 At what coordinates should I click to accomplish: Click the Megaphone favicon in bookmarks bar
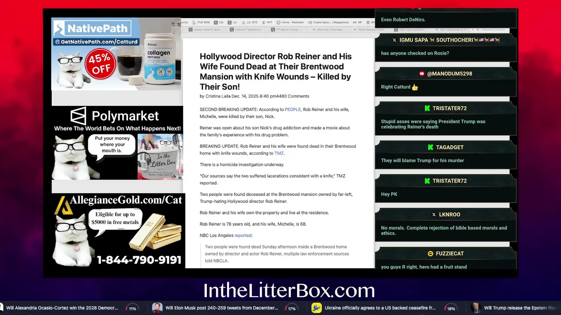tap(310, 22)
